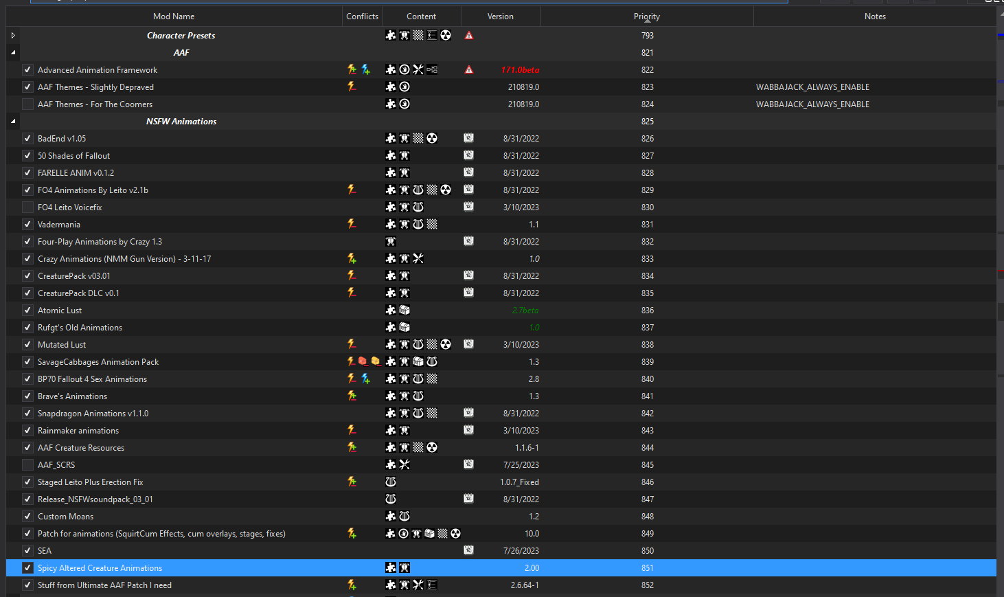The width and height of the screenshot is (1004, 597).
Task: Click the blue lightning conflict icon for BP70 Fallout 4 Sex Animations
Action: [365, 379]
